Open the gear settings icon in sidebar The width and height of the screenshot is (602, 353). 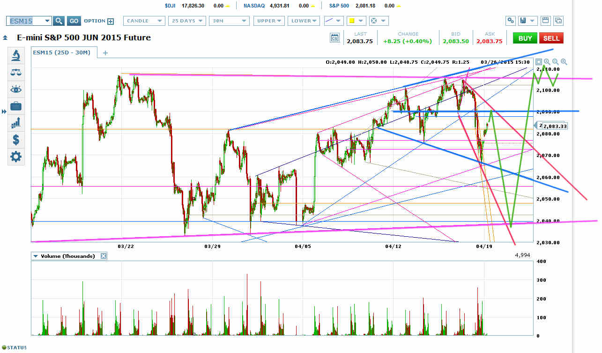coord(16,156)
